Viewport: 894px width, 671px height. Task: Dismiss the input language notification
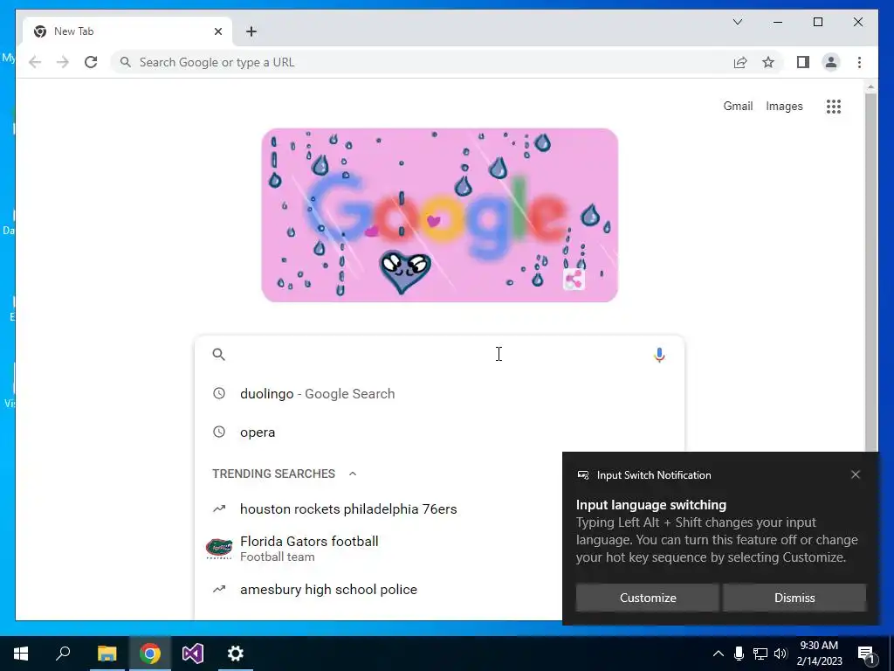(x=794, y=598)
